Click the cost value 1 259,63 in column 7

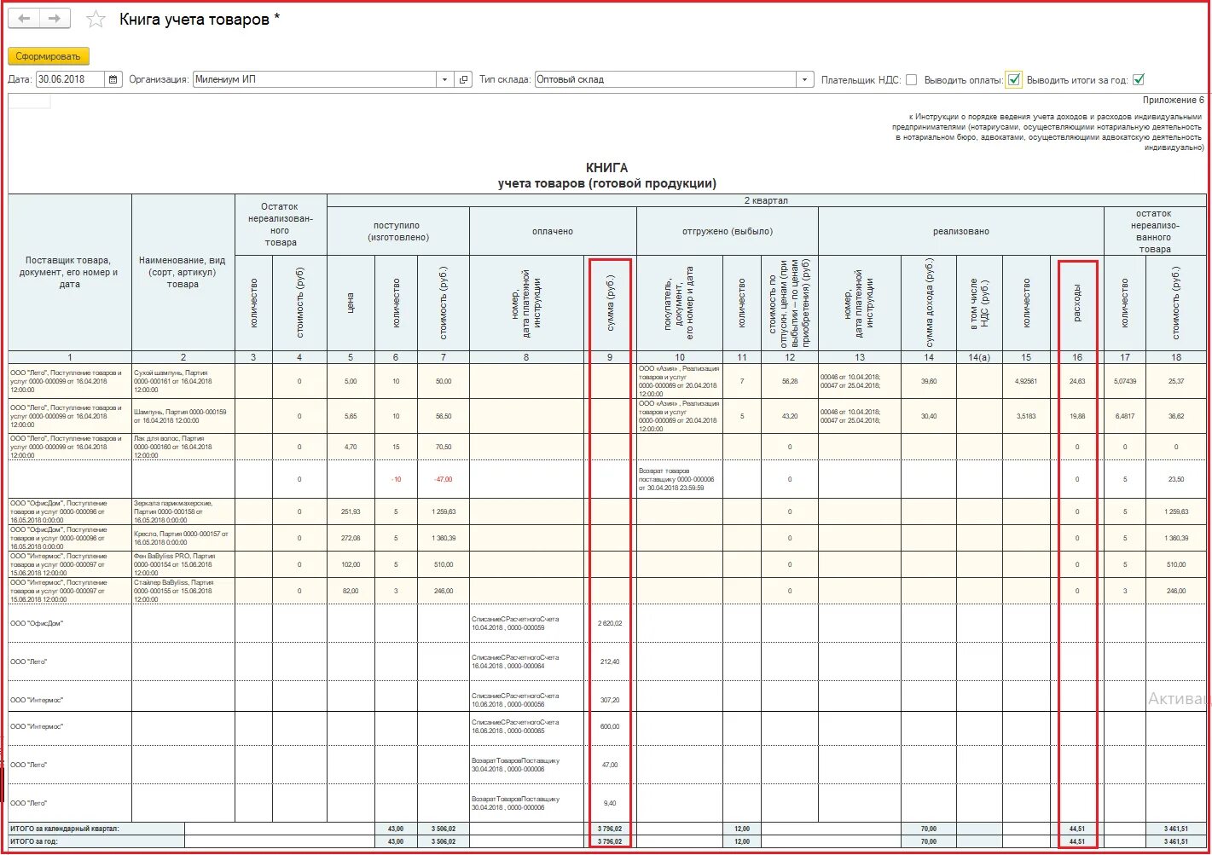tap(444, 511)
